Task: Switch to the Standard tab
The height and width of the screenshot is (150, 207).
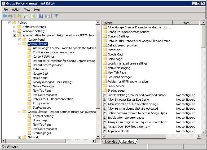Action: click(x=128, y=142)
